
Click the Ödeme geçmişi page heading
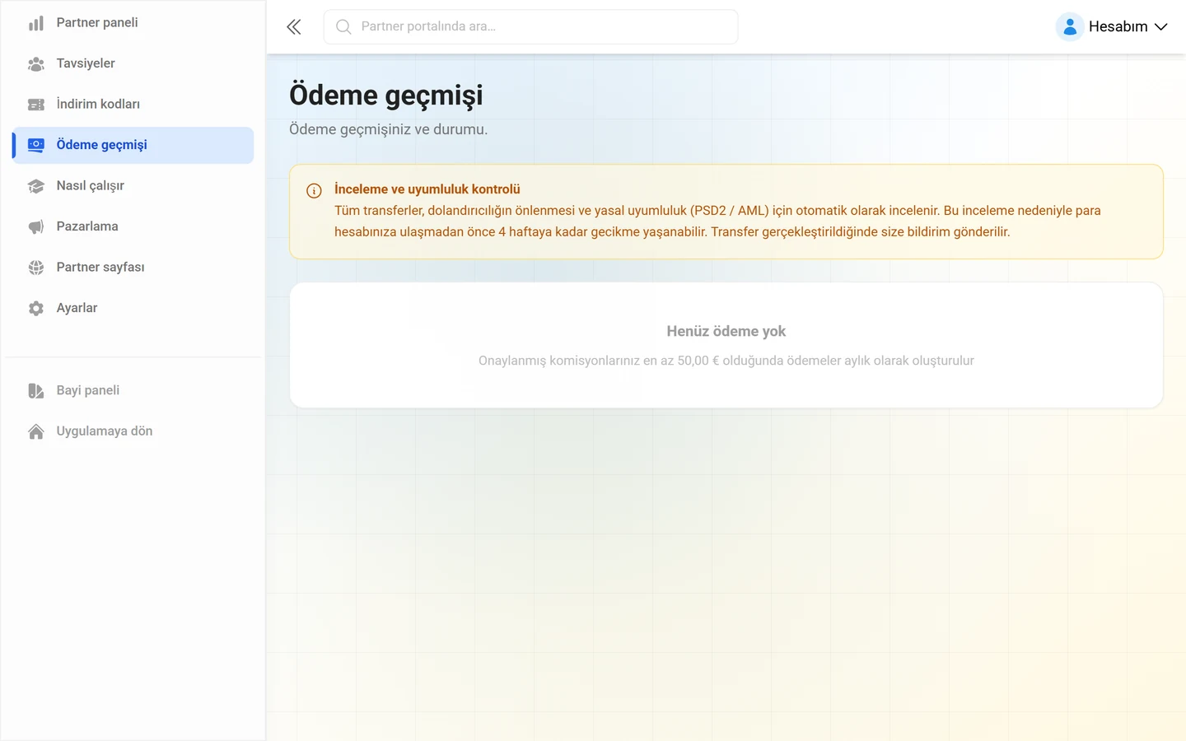tap(386, 96)
